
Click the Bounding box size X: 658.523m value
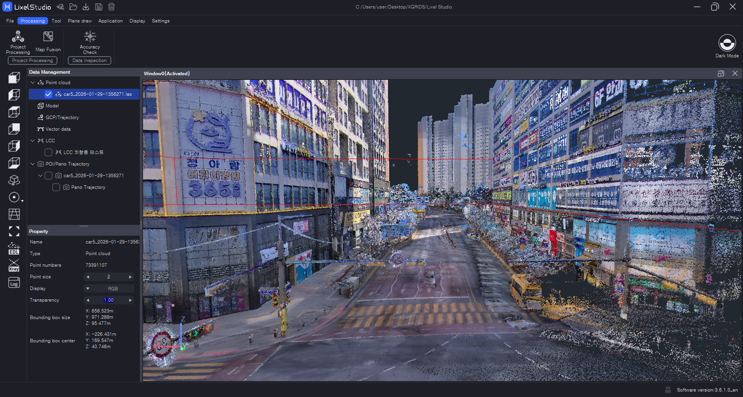100,311
